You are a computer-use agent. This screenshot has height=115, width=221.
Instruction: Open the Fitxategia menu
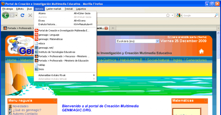[x=8, y=9]
